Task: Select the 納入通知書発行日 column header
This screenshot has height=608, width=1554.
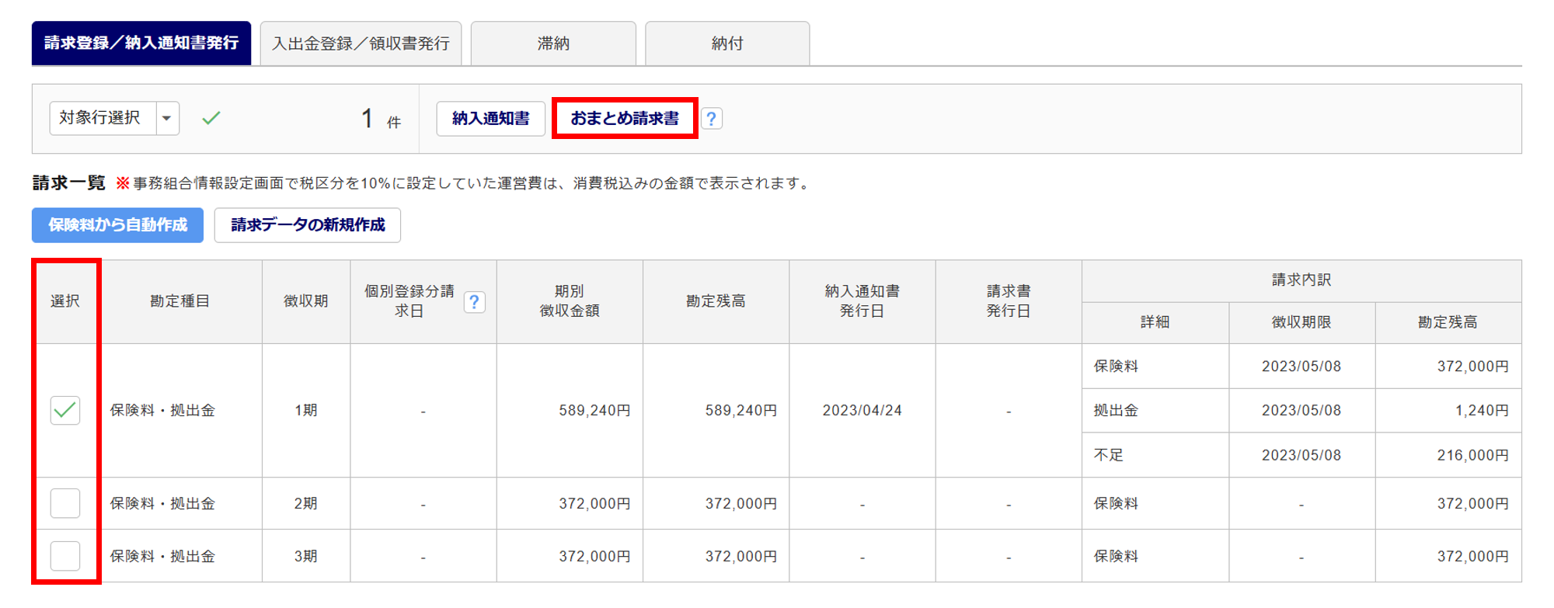Action: pyautogui.click(x=862, y=301)
